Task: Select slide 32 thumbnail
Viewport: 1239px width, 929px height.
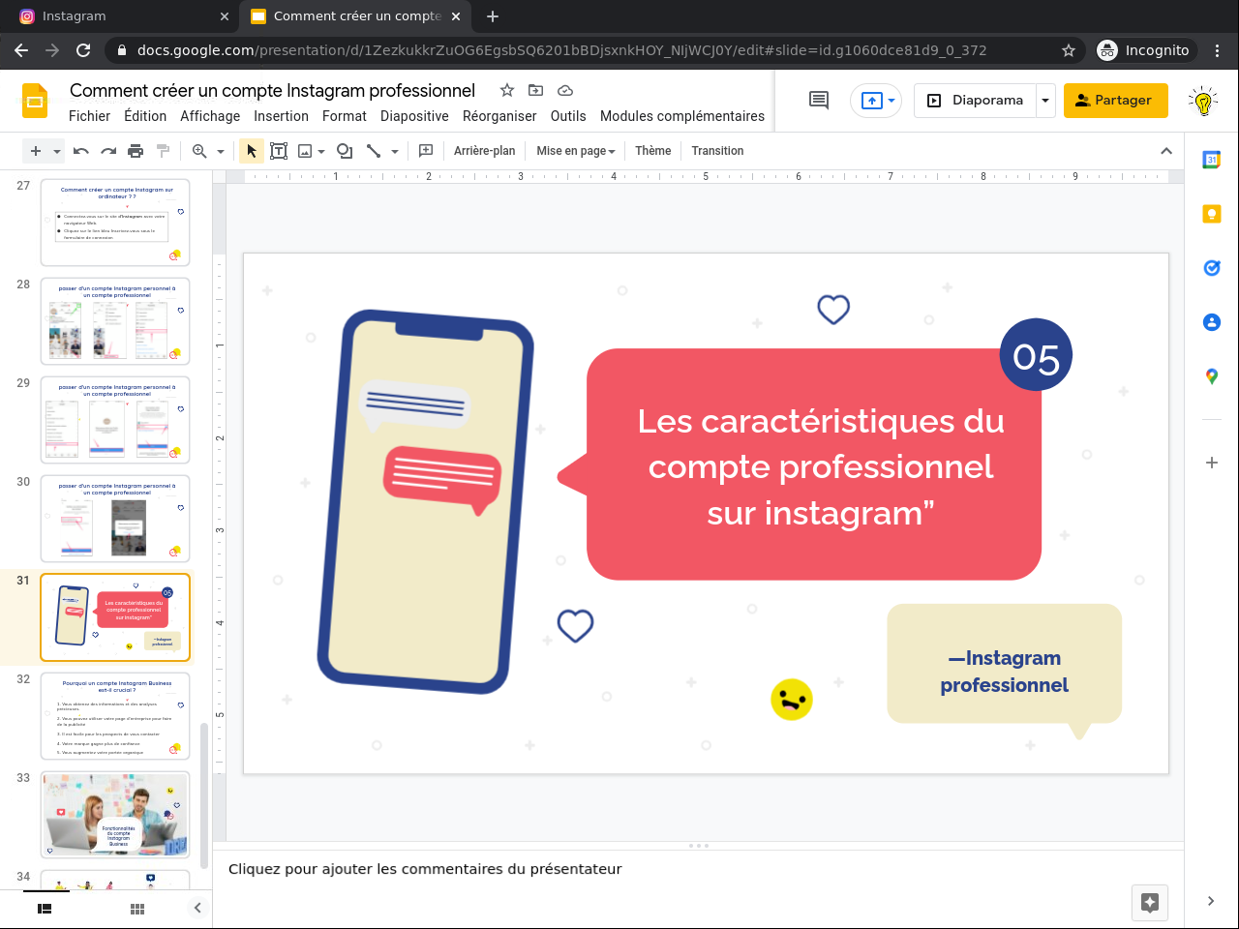Action: click(115, 717)
